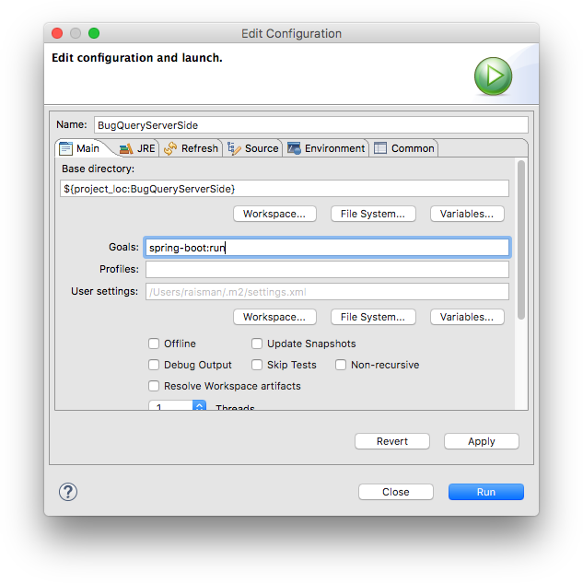Browse File System for base directory
The height and width of the screenshot is (583, 583).
point(373,214)
